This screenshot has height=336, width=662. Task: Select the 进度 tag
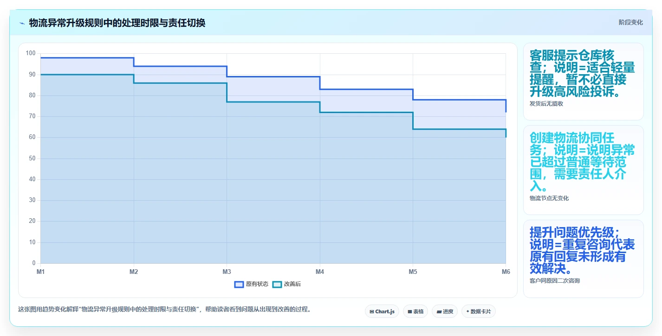(x=445, y=311)
